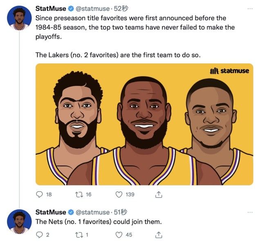Viewport: 262px width, 242px height.
Task: Reply to the Nets tweet
Action: pyautogui.click(x=40, y=234)
